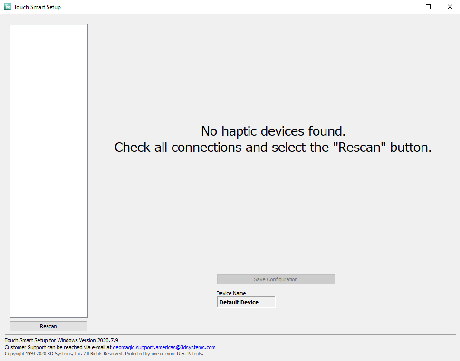
Task: Click the "Device Name" label
Action: coord(231,293)
